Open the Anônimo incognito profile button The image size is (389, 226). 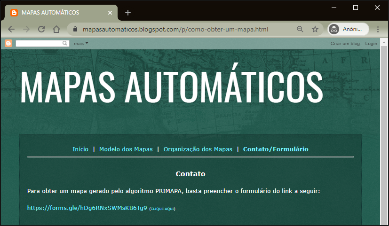348,29
